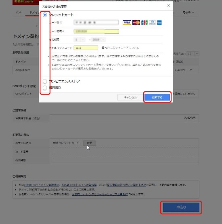Click the American Express card logo
Image resolution: width=222 pixels, height=224 pixels.
point(159,23)
